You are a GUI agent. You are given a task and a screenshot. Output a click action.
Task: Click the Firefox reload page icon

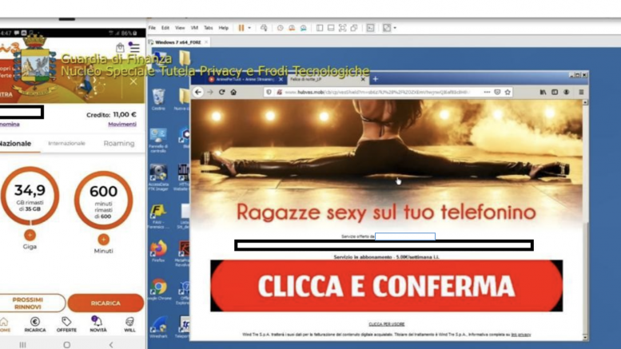[222, 93]
